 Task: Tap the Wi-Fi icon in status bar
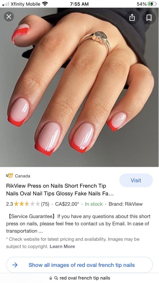pos(45,4)
